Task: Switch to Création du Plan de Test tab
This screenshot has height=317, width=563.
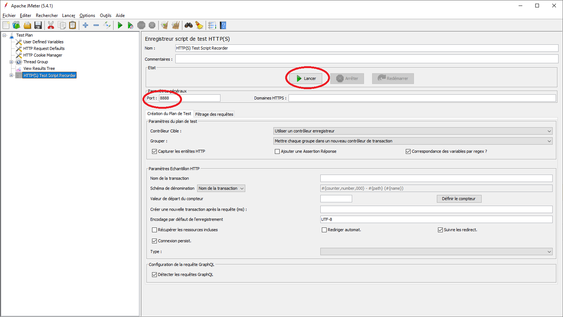Action: [169, 114]
